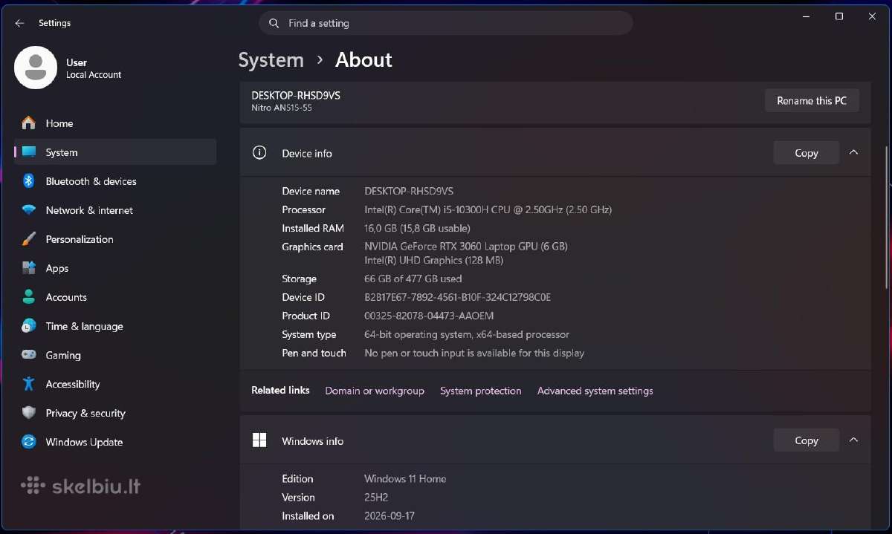Click the Windows logo beside Windows info
The height and width of the screenshot is (534, 892).
(259, 440)
